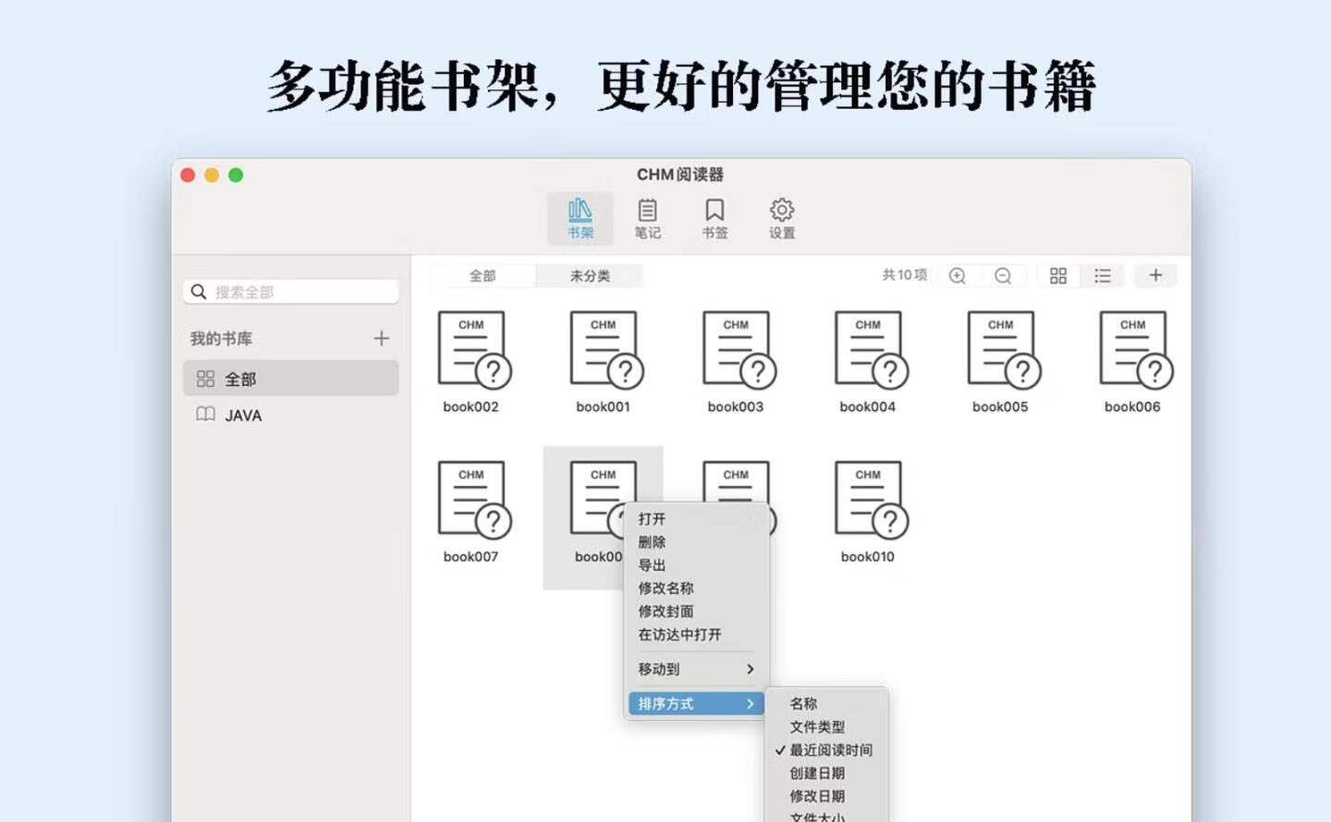Screen dimensions: 1331x822
Task: Choose 修改封面 from context menu
Action: coord(665,611)
